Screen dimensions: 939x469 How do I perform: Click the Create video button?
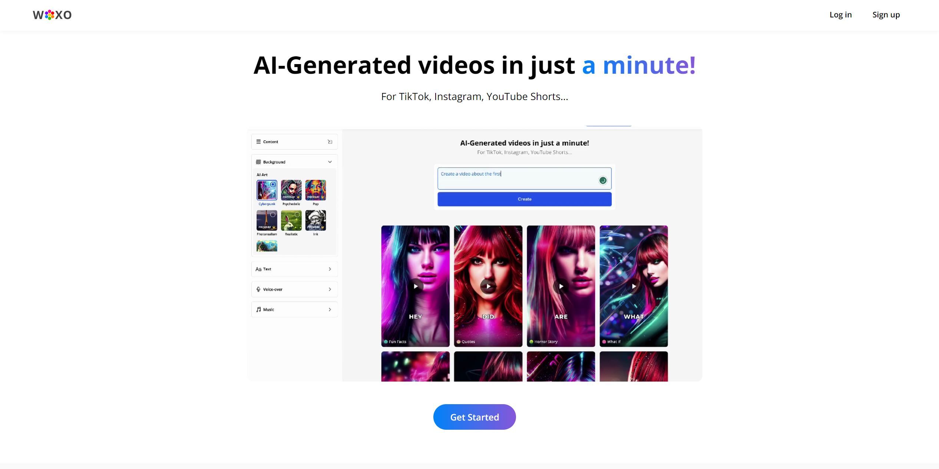tap(525, 199)
